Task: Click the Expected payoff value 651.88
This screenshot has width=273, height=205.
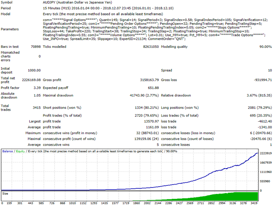Action: click(x=153, y=88)
